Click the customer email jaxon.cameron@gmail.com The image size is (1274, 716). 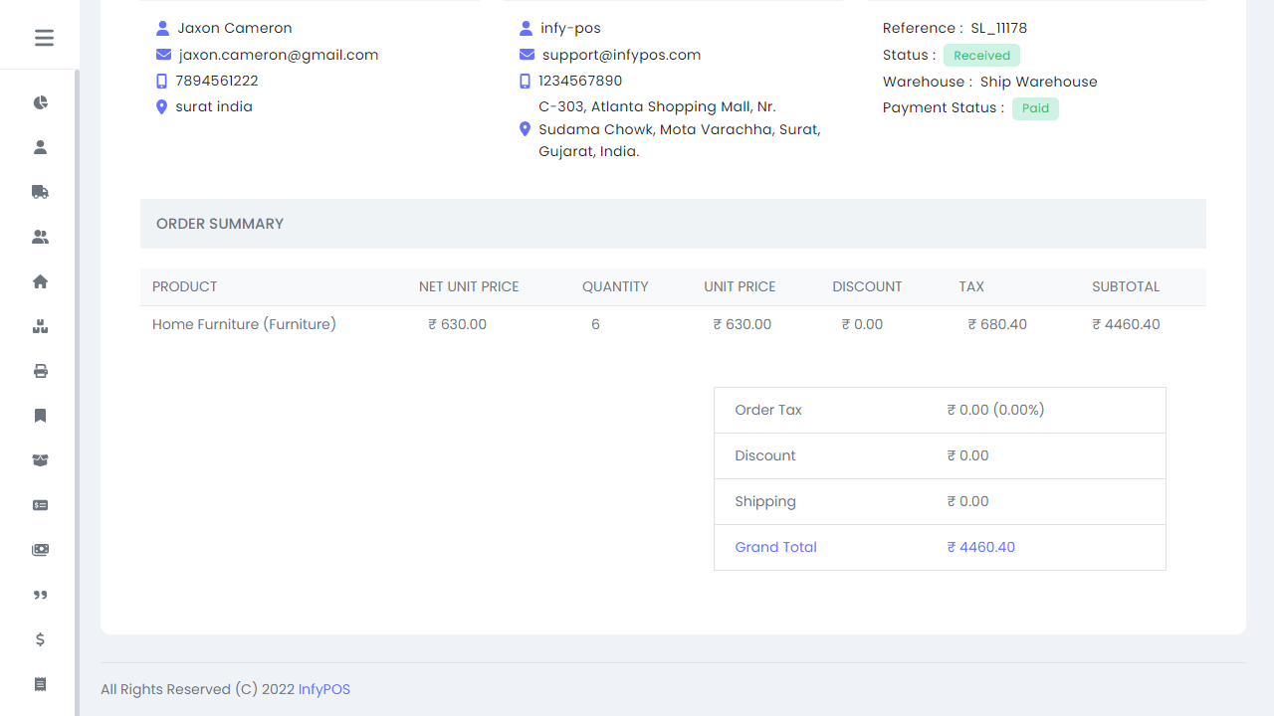click(x=279, y=55)
